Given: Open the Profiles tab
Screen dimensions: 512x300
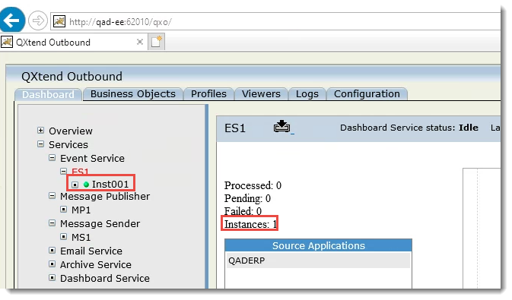Looking at the screenshot, I should [x=208, y=94].
